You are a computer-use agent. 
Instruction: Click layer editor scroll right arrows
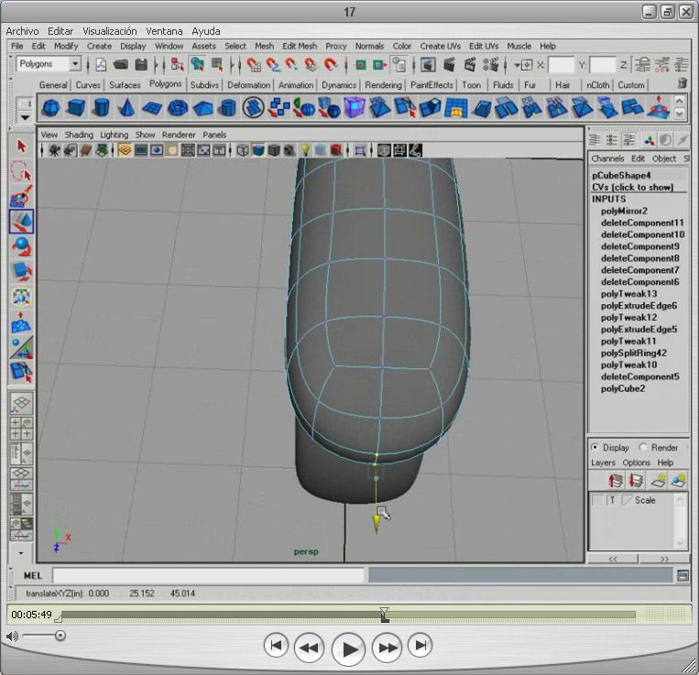point(664,559)
